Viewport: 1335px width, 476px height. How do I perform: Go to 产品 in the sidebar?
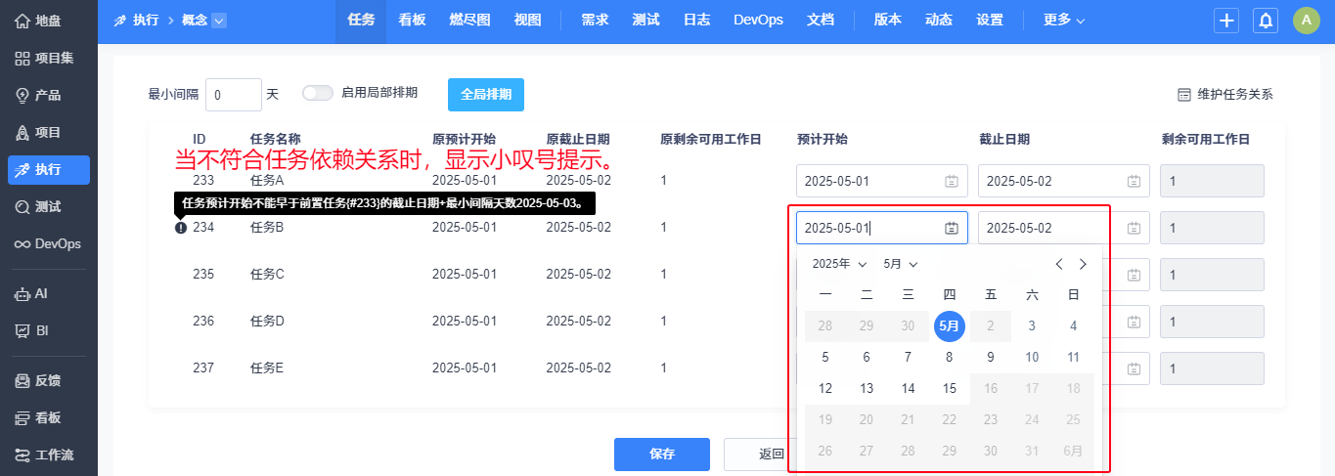pos(49,95)
